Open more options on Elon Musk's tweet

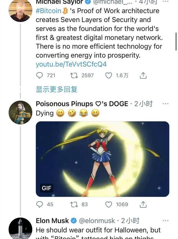pyautogui.click(x=165, y=221)
